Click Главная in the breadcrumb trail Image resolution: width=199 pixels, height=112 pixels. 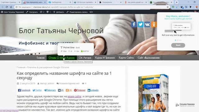pos(21,67)
